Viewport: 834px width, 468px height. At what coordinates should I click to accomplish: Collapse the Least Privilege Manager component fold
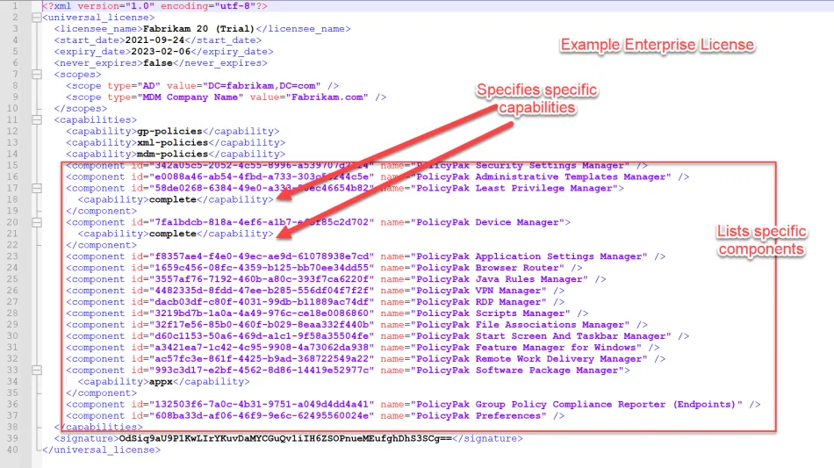coord(35,188)
